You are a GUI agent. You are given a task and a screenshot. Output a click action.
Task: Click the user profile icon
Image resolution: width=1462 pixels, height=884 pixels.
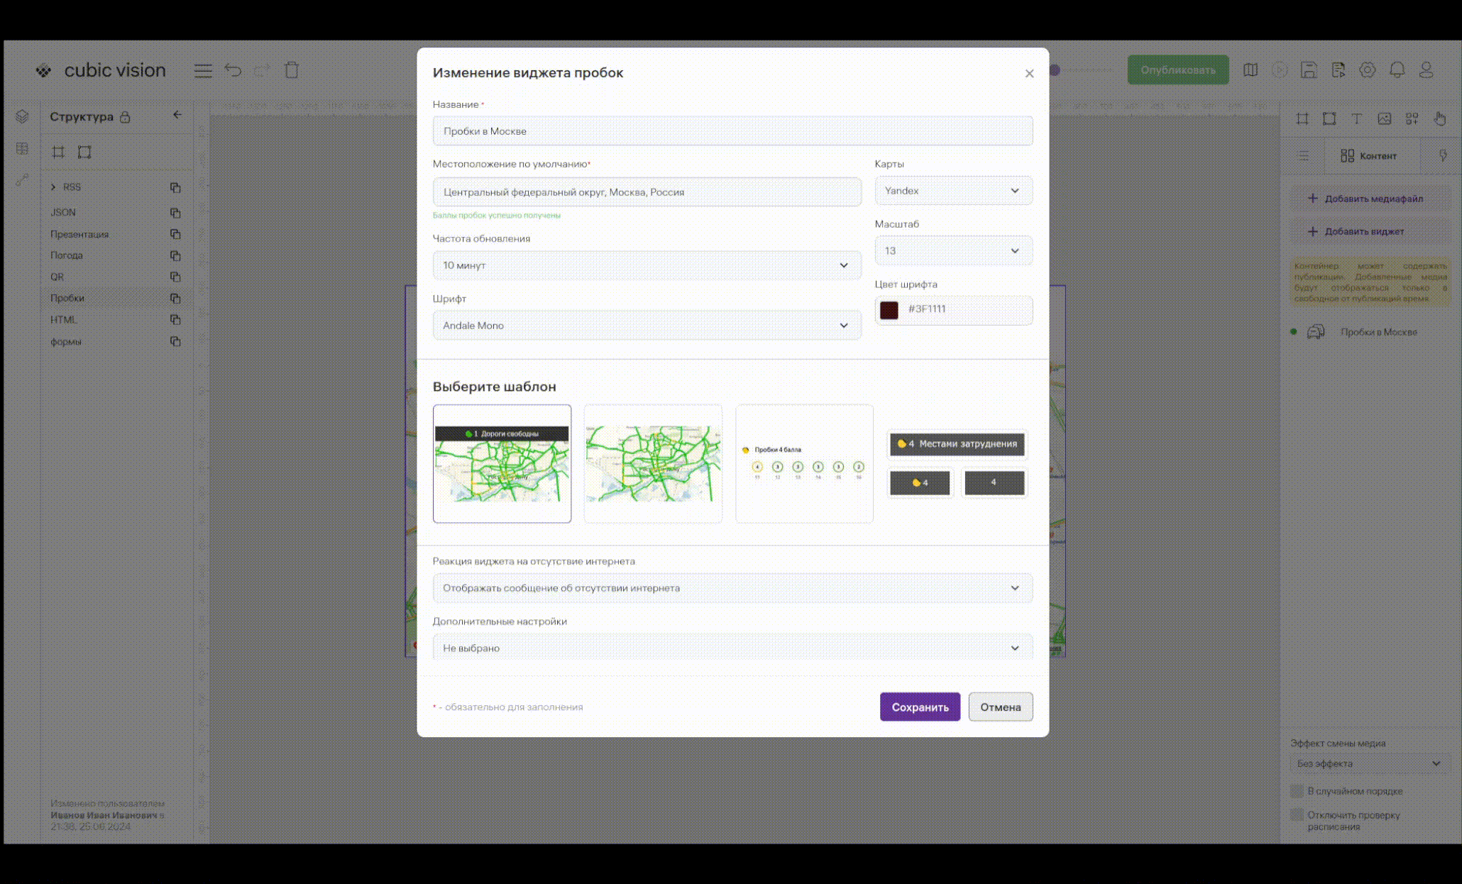(x=1427, y=70)
